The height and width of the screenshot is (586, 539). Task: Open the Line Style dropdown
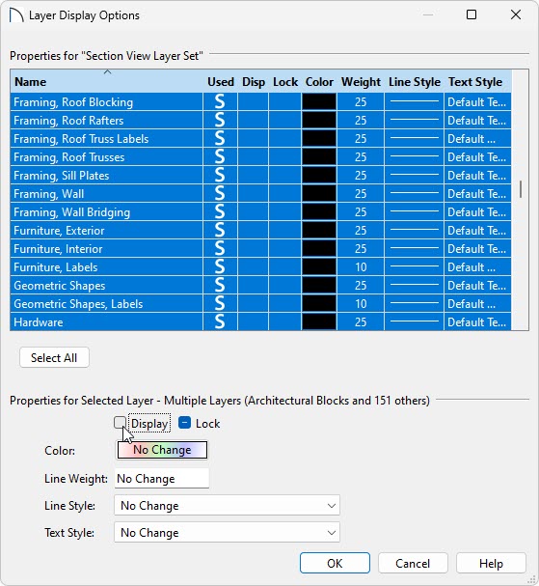pyautogui.click(x=227, y=505)
